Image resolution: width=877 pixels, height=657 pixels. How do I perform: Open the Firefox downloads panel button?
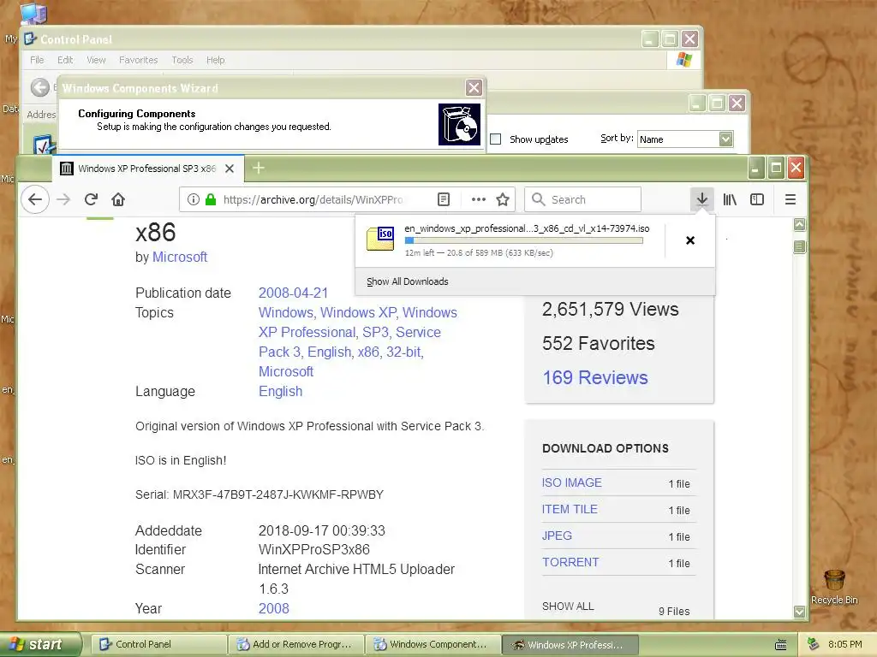(x=702, y=199)
